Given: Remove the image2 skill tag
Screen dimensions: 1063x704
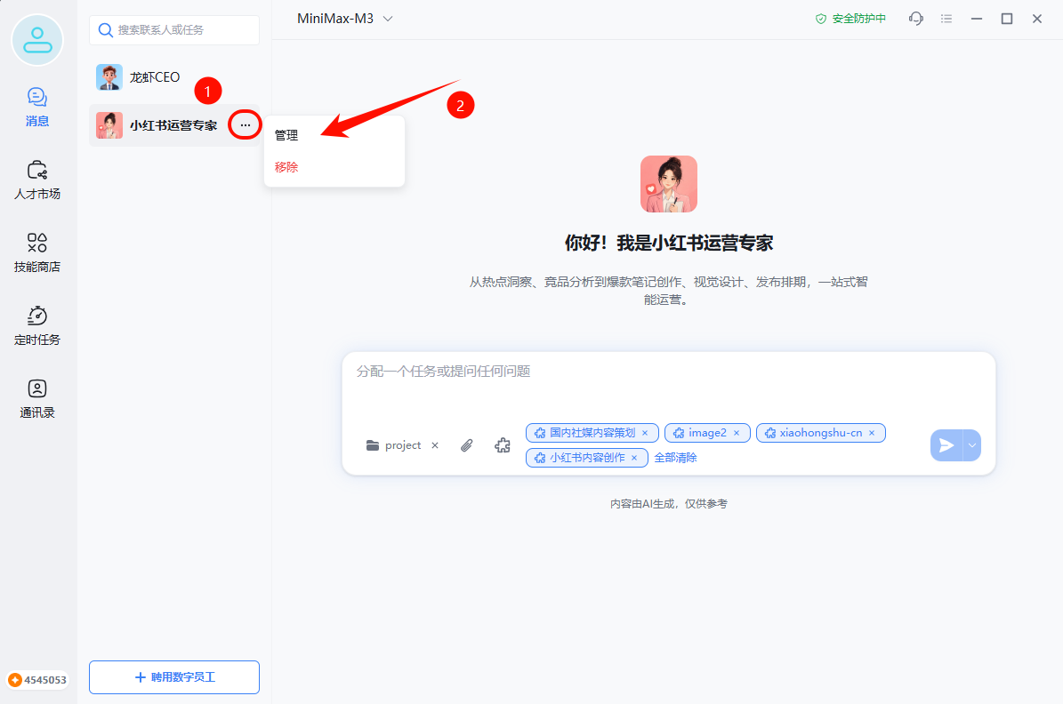Looking at the screenshot, I should 737,433.
